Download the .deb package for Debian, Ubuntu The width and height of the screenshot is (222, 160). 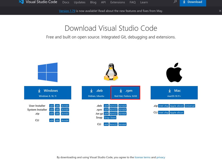coord(96,93)
